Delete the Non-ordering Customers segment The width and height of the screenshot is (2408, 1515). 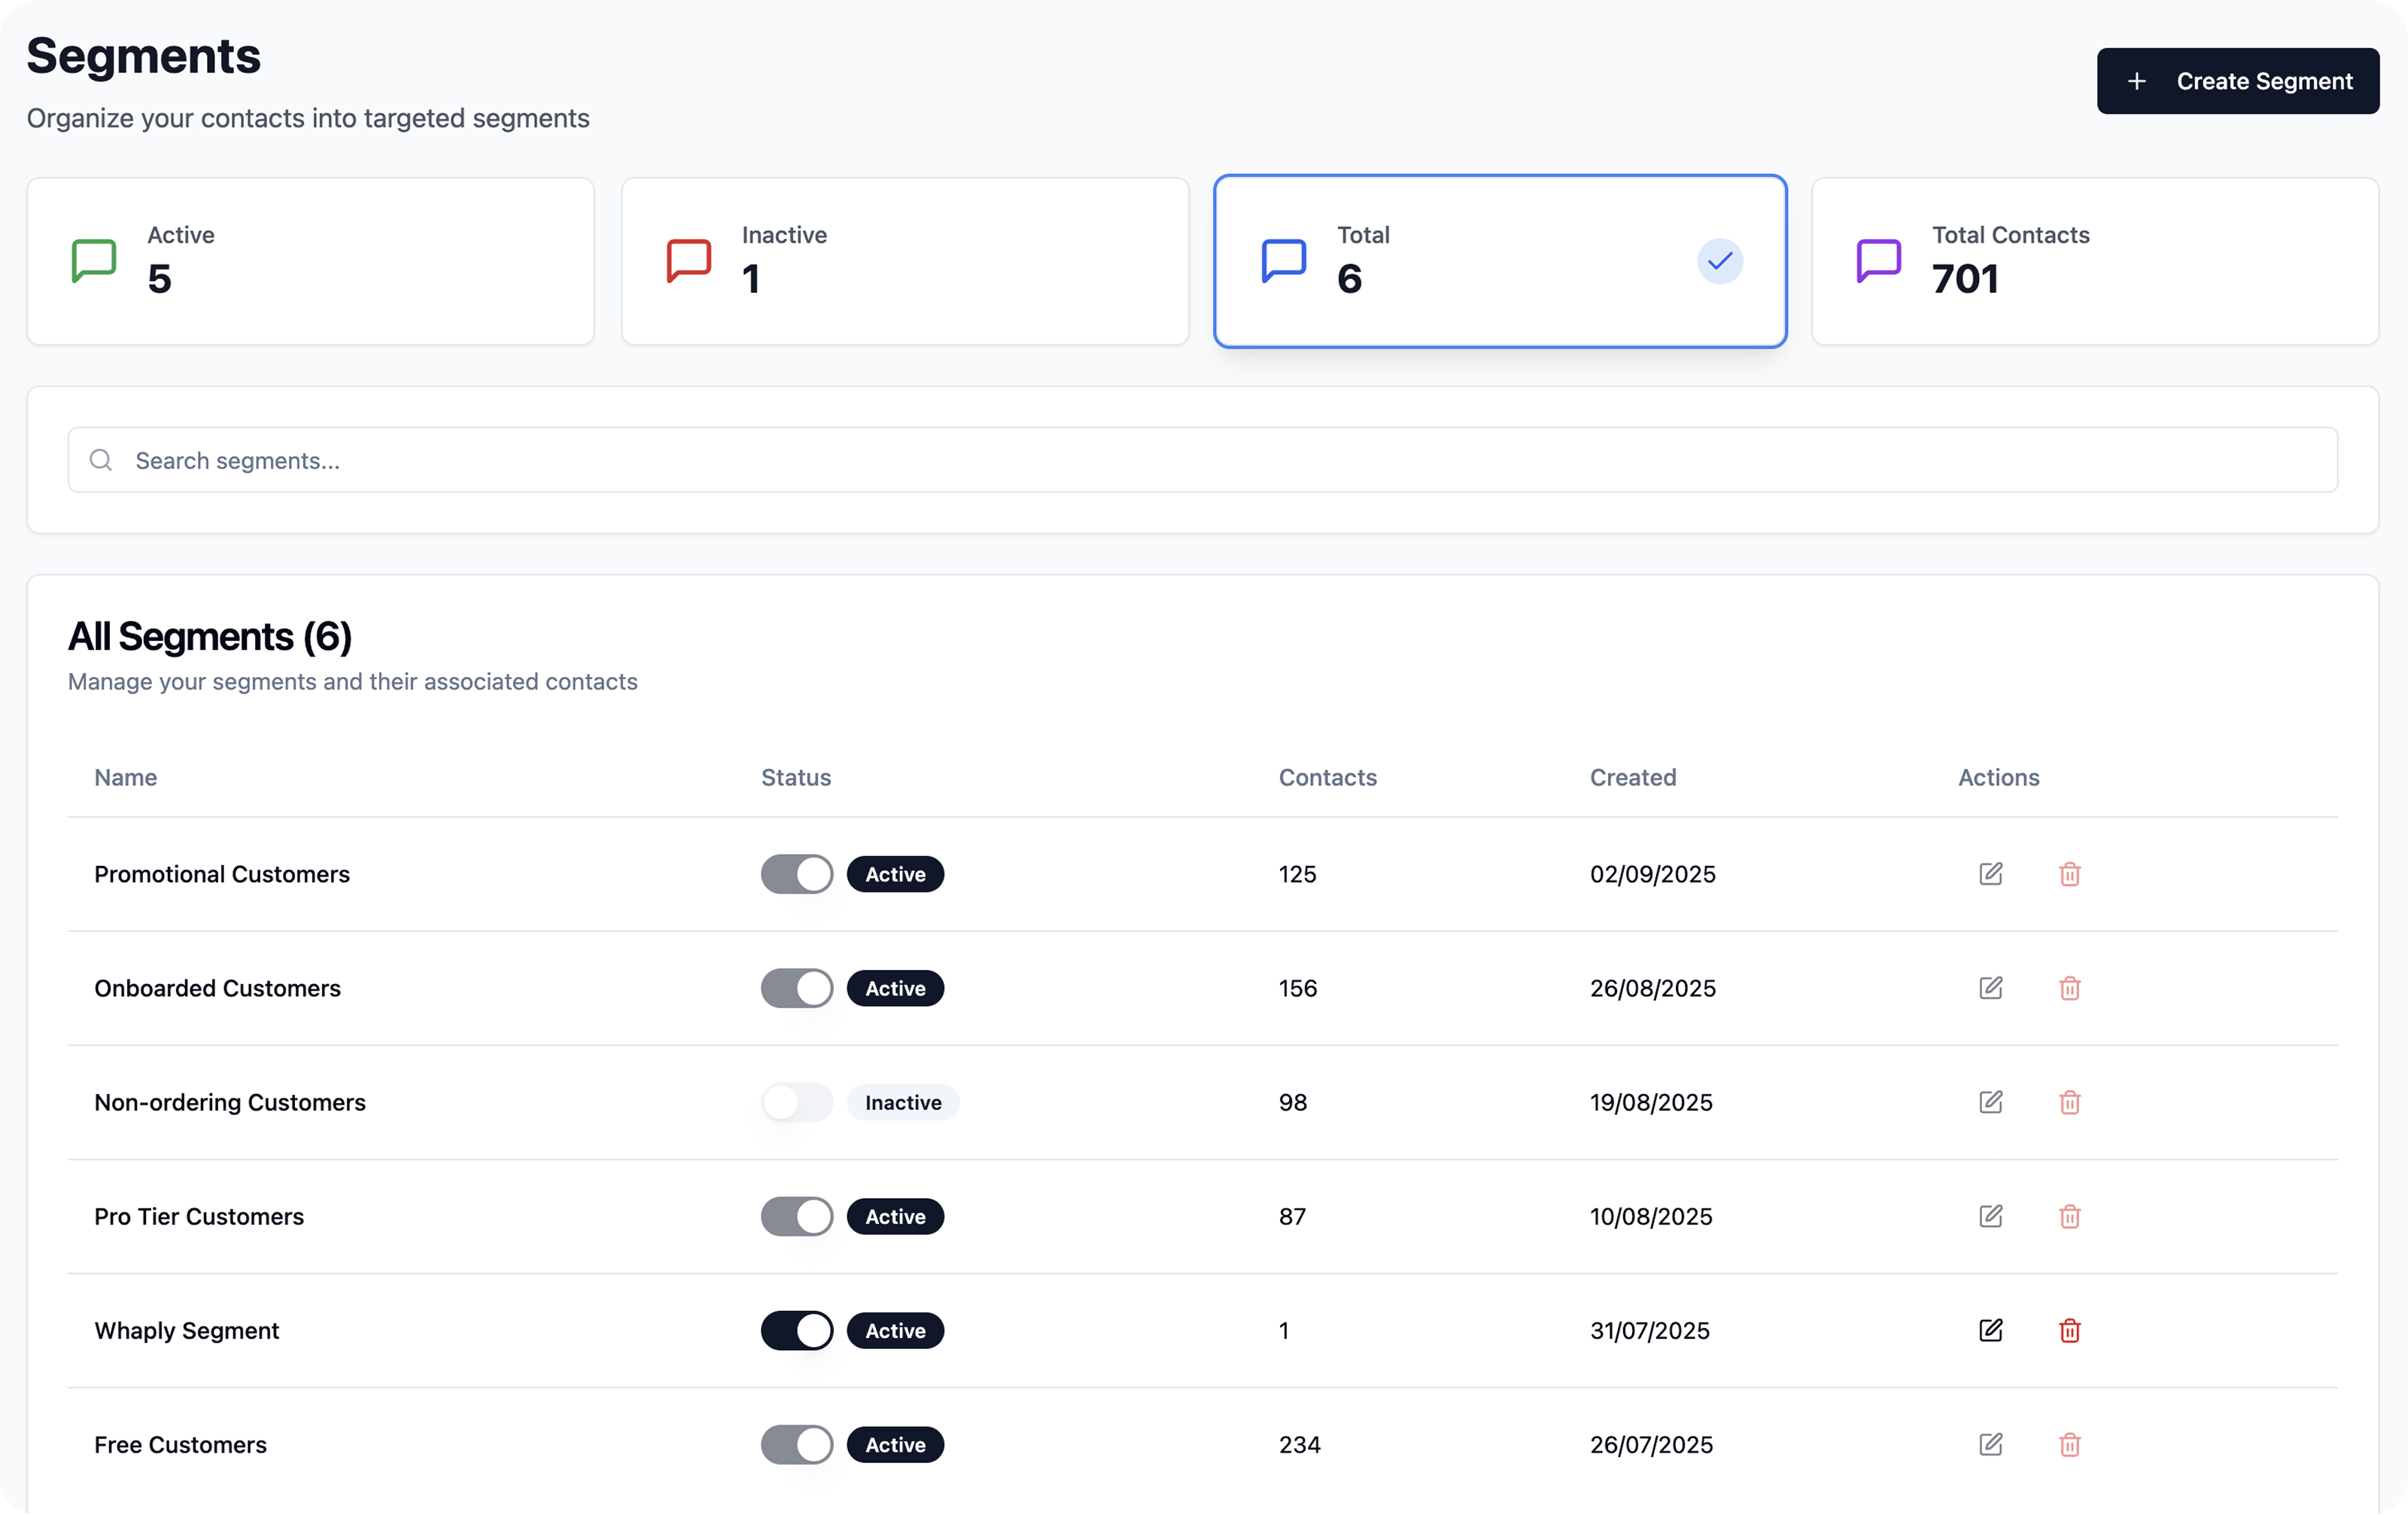point(2069,1102)
